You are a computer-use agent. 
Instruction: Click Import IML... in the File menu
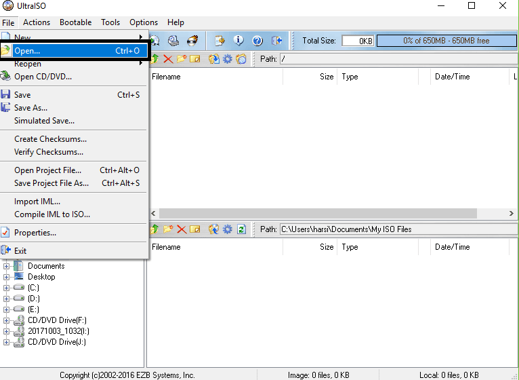point(74,202)
